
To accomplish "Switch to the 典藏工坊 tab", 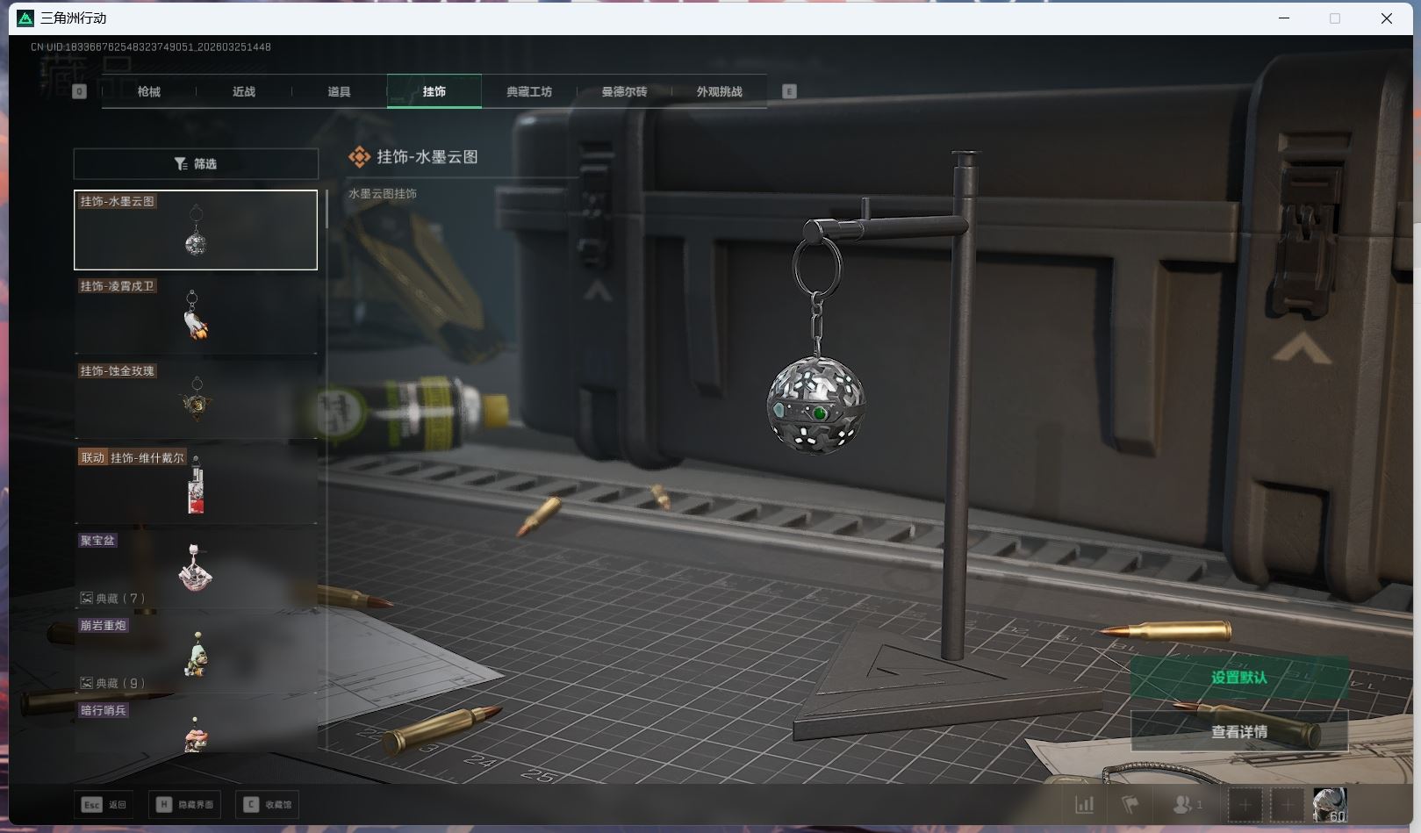I will tap(529, 91).
